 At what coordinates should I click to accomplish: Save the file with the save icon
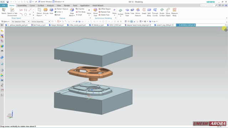click(7, 2)
